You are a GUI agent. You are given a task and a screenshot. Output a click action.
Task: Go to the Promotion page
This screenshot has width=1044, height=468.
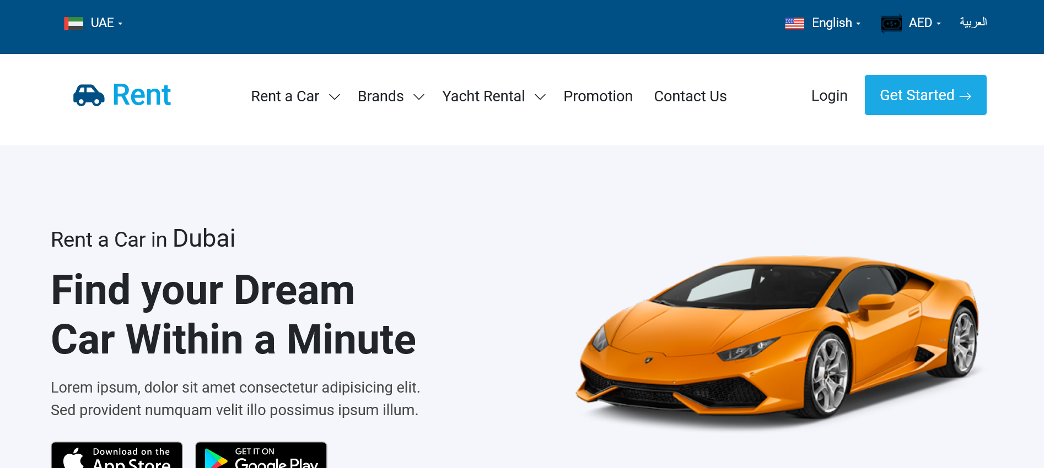click(598, 96)
